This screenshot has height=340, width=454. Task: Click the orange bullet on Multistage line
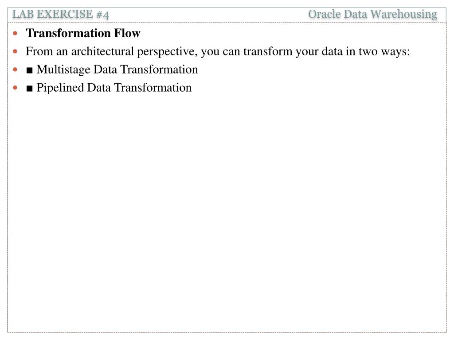coord(16,70)
